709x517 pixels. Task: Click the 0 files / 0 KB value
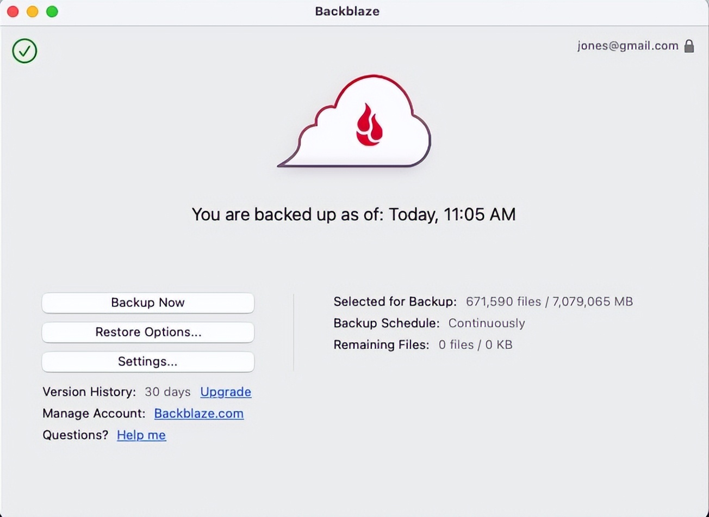tap(476, 345)
